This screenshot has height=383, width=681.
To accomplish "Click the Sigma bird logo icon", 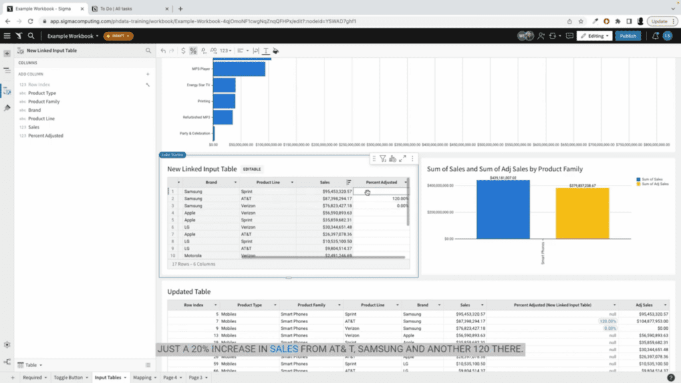I will click(19, 36).
